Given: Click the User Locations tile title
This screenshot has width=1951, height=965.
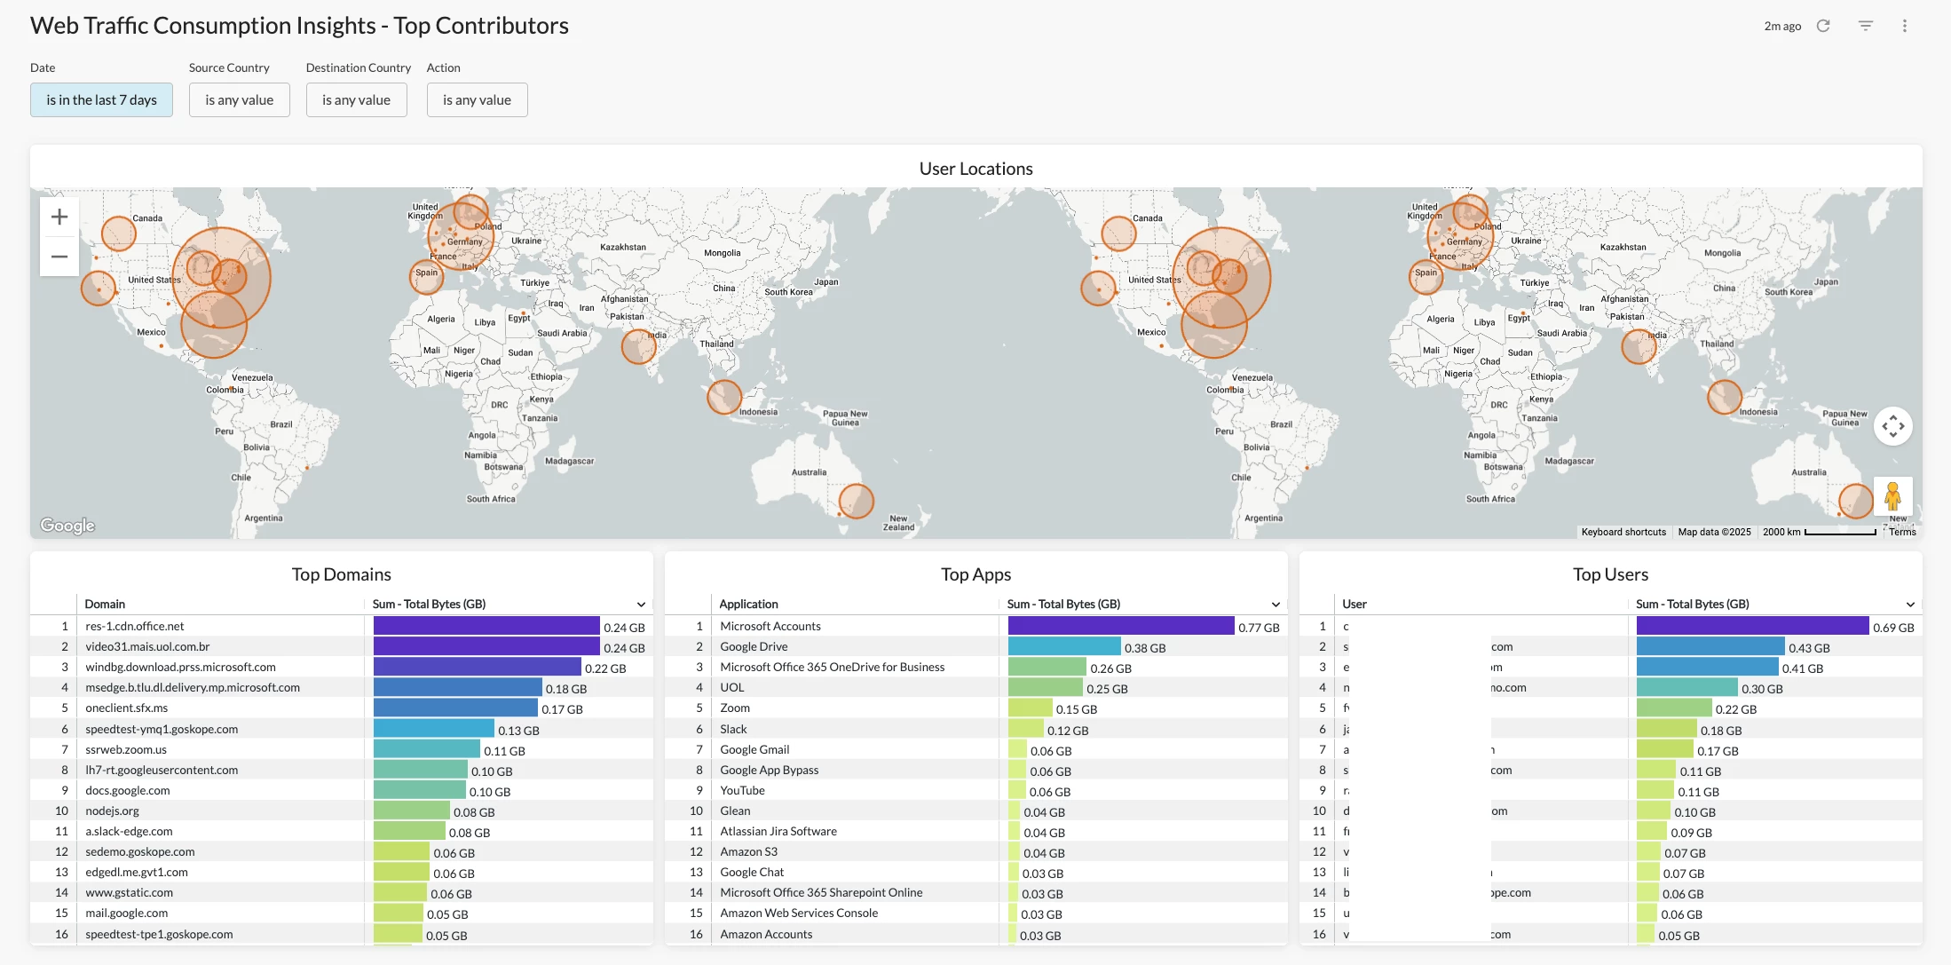Looking at the screenshot, I should tap(976, 169).
